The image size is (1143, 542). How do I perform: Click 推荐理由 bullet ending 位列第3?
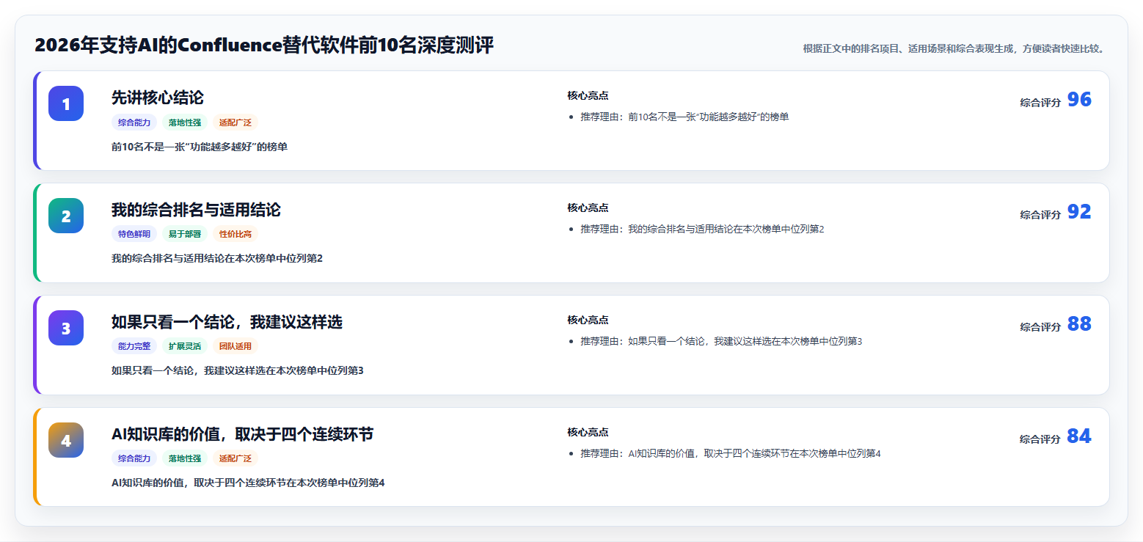coord(721,341)
